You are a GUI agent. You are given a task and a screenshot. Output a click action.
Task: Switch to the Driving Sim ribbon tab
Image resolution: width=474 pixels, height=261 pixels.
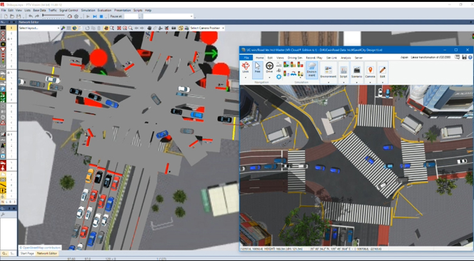click(x=295, y=58)
